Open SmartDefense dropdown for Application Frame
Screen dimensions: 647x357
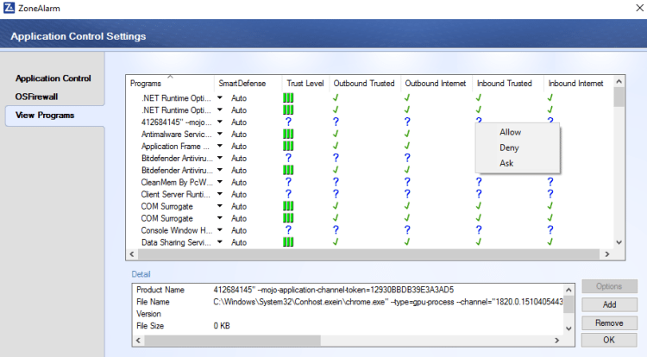pyautogui.click(x=220, y=146)
